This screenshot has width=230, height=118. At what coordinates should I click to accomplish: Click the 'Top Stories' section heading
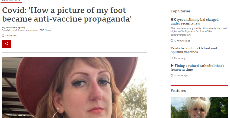180,11
